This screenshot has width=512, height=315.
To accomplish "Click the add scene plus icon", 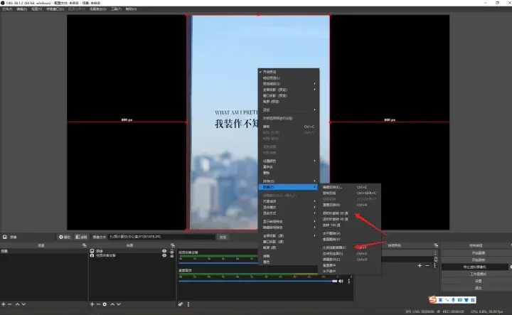I will click(x=4, y=304).
